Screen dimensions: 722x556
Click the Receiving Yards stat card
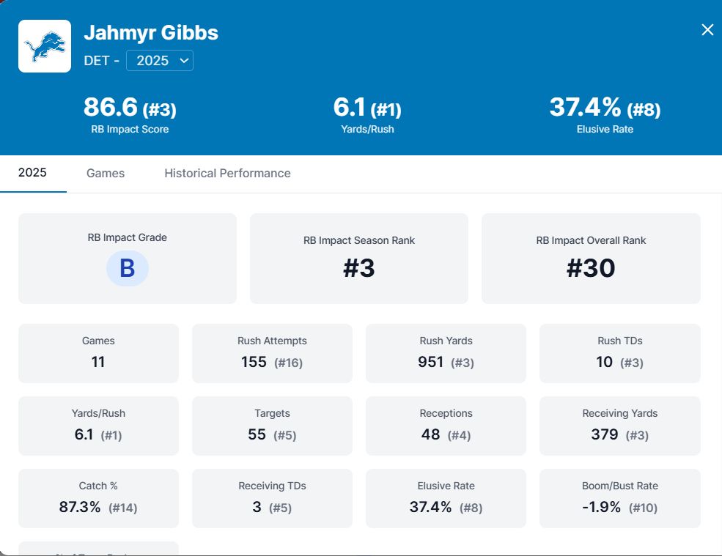tap(619, 426)
